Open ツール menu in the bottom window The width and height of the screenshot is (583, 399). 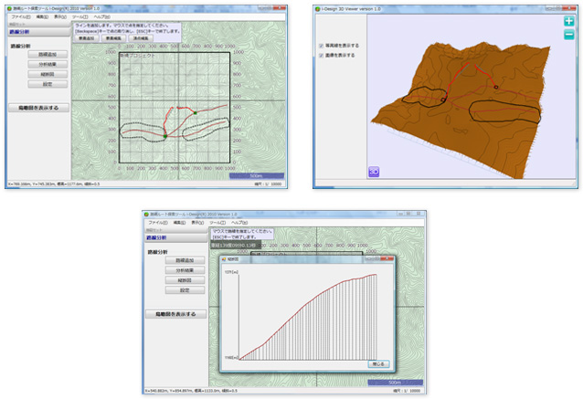click(x=217, y=223)
